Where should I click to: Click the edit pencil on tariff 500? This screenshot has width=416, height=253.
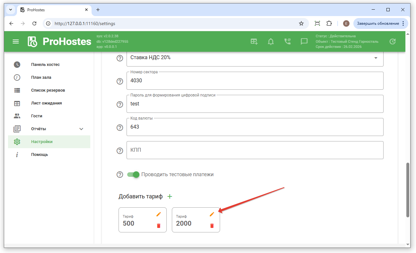(x=158, y=214)
